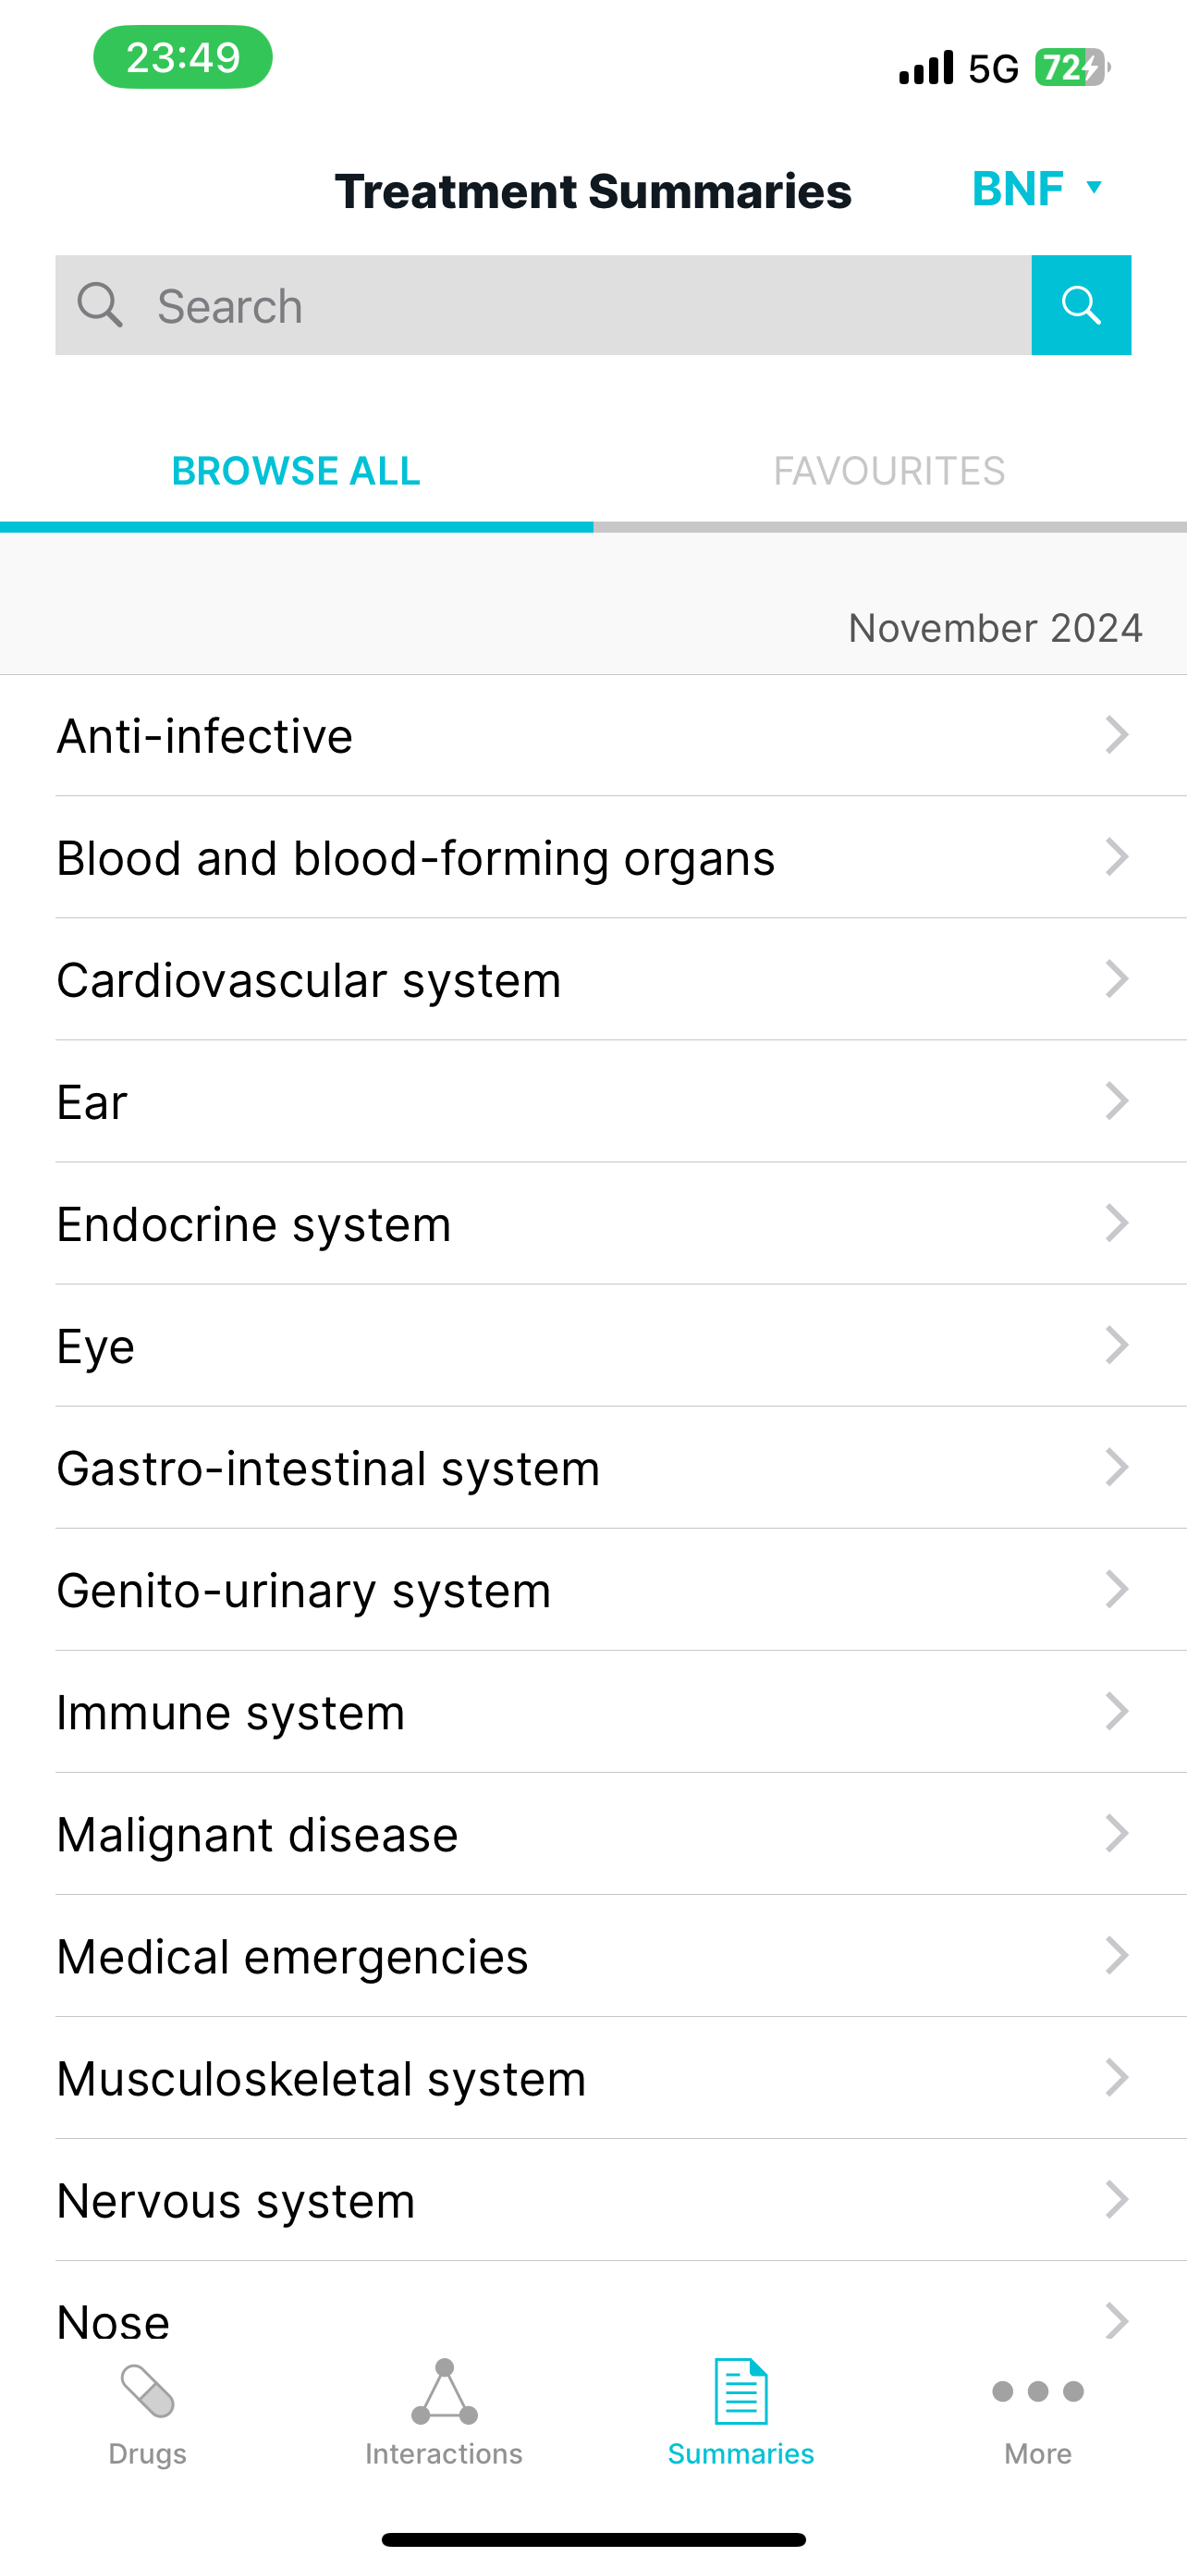Expand Anti-infective chevron arrow
This screenshot has width=1187, height=2569.
pos(1118,735)
